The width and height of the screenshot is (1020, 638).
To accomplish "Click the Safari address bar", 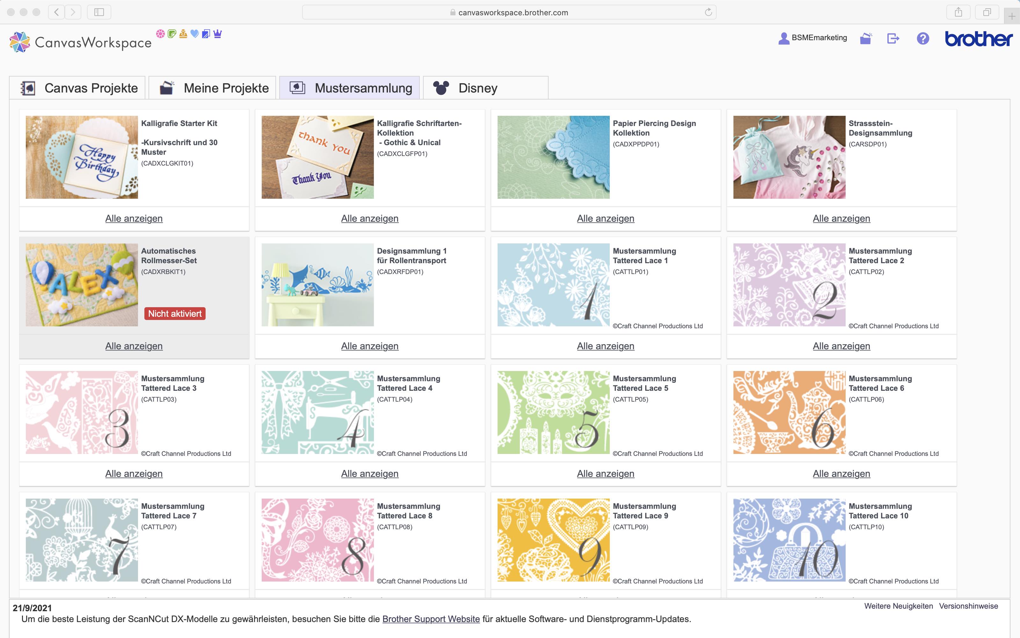I will click(x=509, y=12).
